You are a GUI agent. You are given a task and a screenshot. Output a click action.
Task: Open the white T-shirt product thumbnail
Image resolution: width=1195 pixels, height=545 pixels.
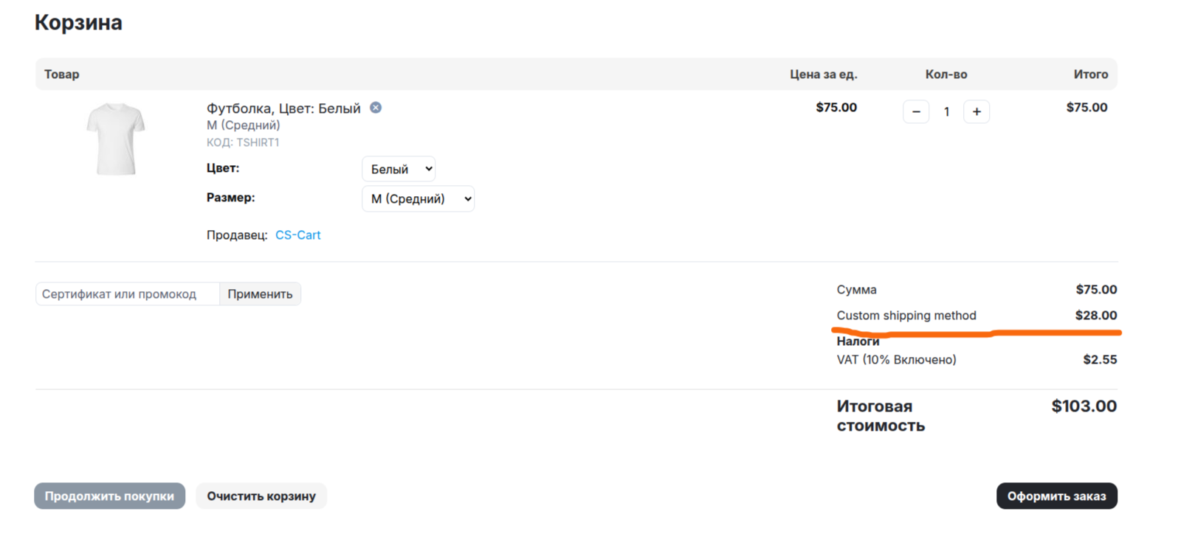pyautogui.click(x=116, y=139)
